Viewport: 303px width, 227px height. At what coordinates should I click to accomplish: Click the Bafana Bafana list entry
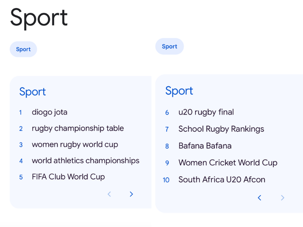[205, 146]
